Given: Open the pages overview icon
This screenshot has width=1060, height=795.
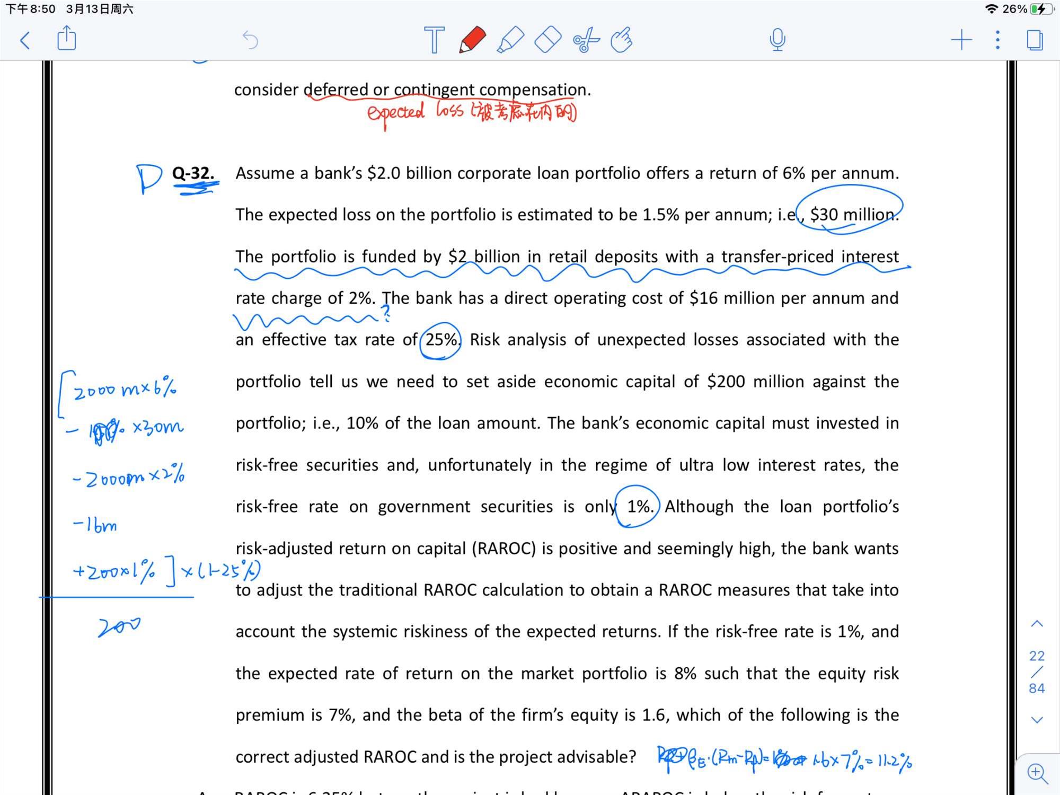Looking at the screenshot, I should (x=1035, y=40).
